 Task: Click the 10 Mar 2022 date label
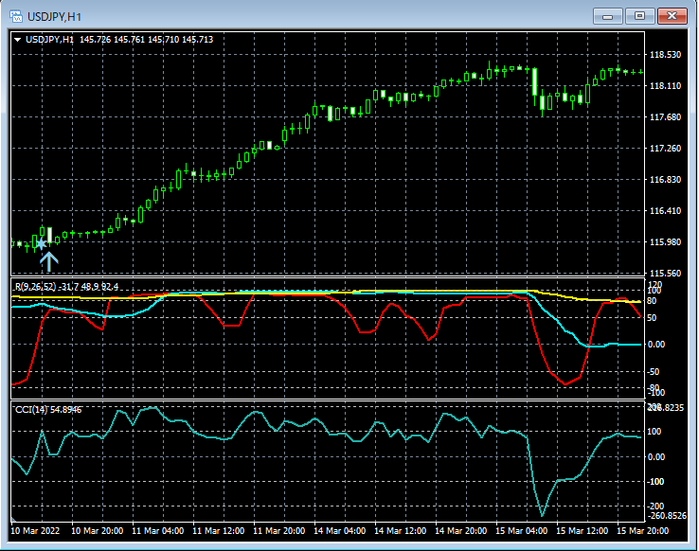click(x=35, y=530)
